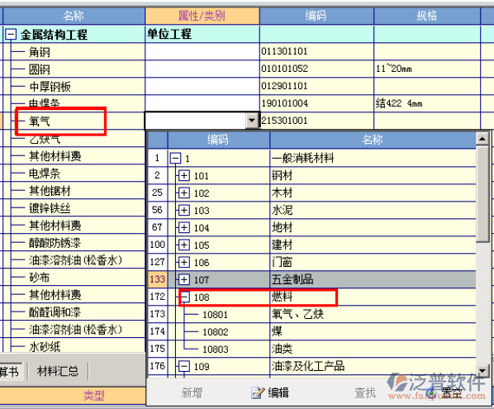494x409 pixels.
Task: Expand category 103 水泥
Action: 183,210
